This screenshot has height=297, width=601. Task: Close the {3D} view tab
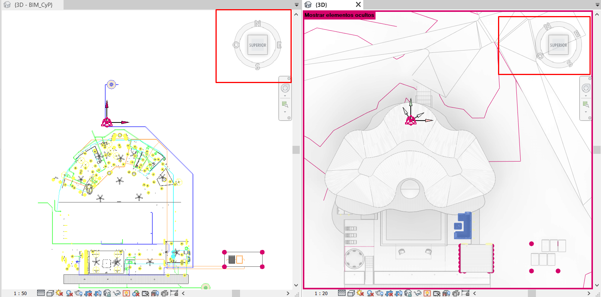[x=358, y=5]
